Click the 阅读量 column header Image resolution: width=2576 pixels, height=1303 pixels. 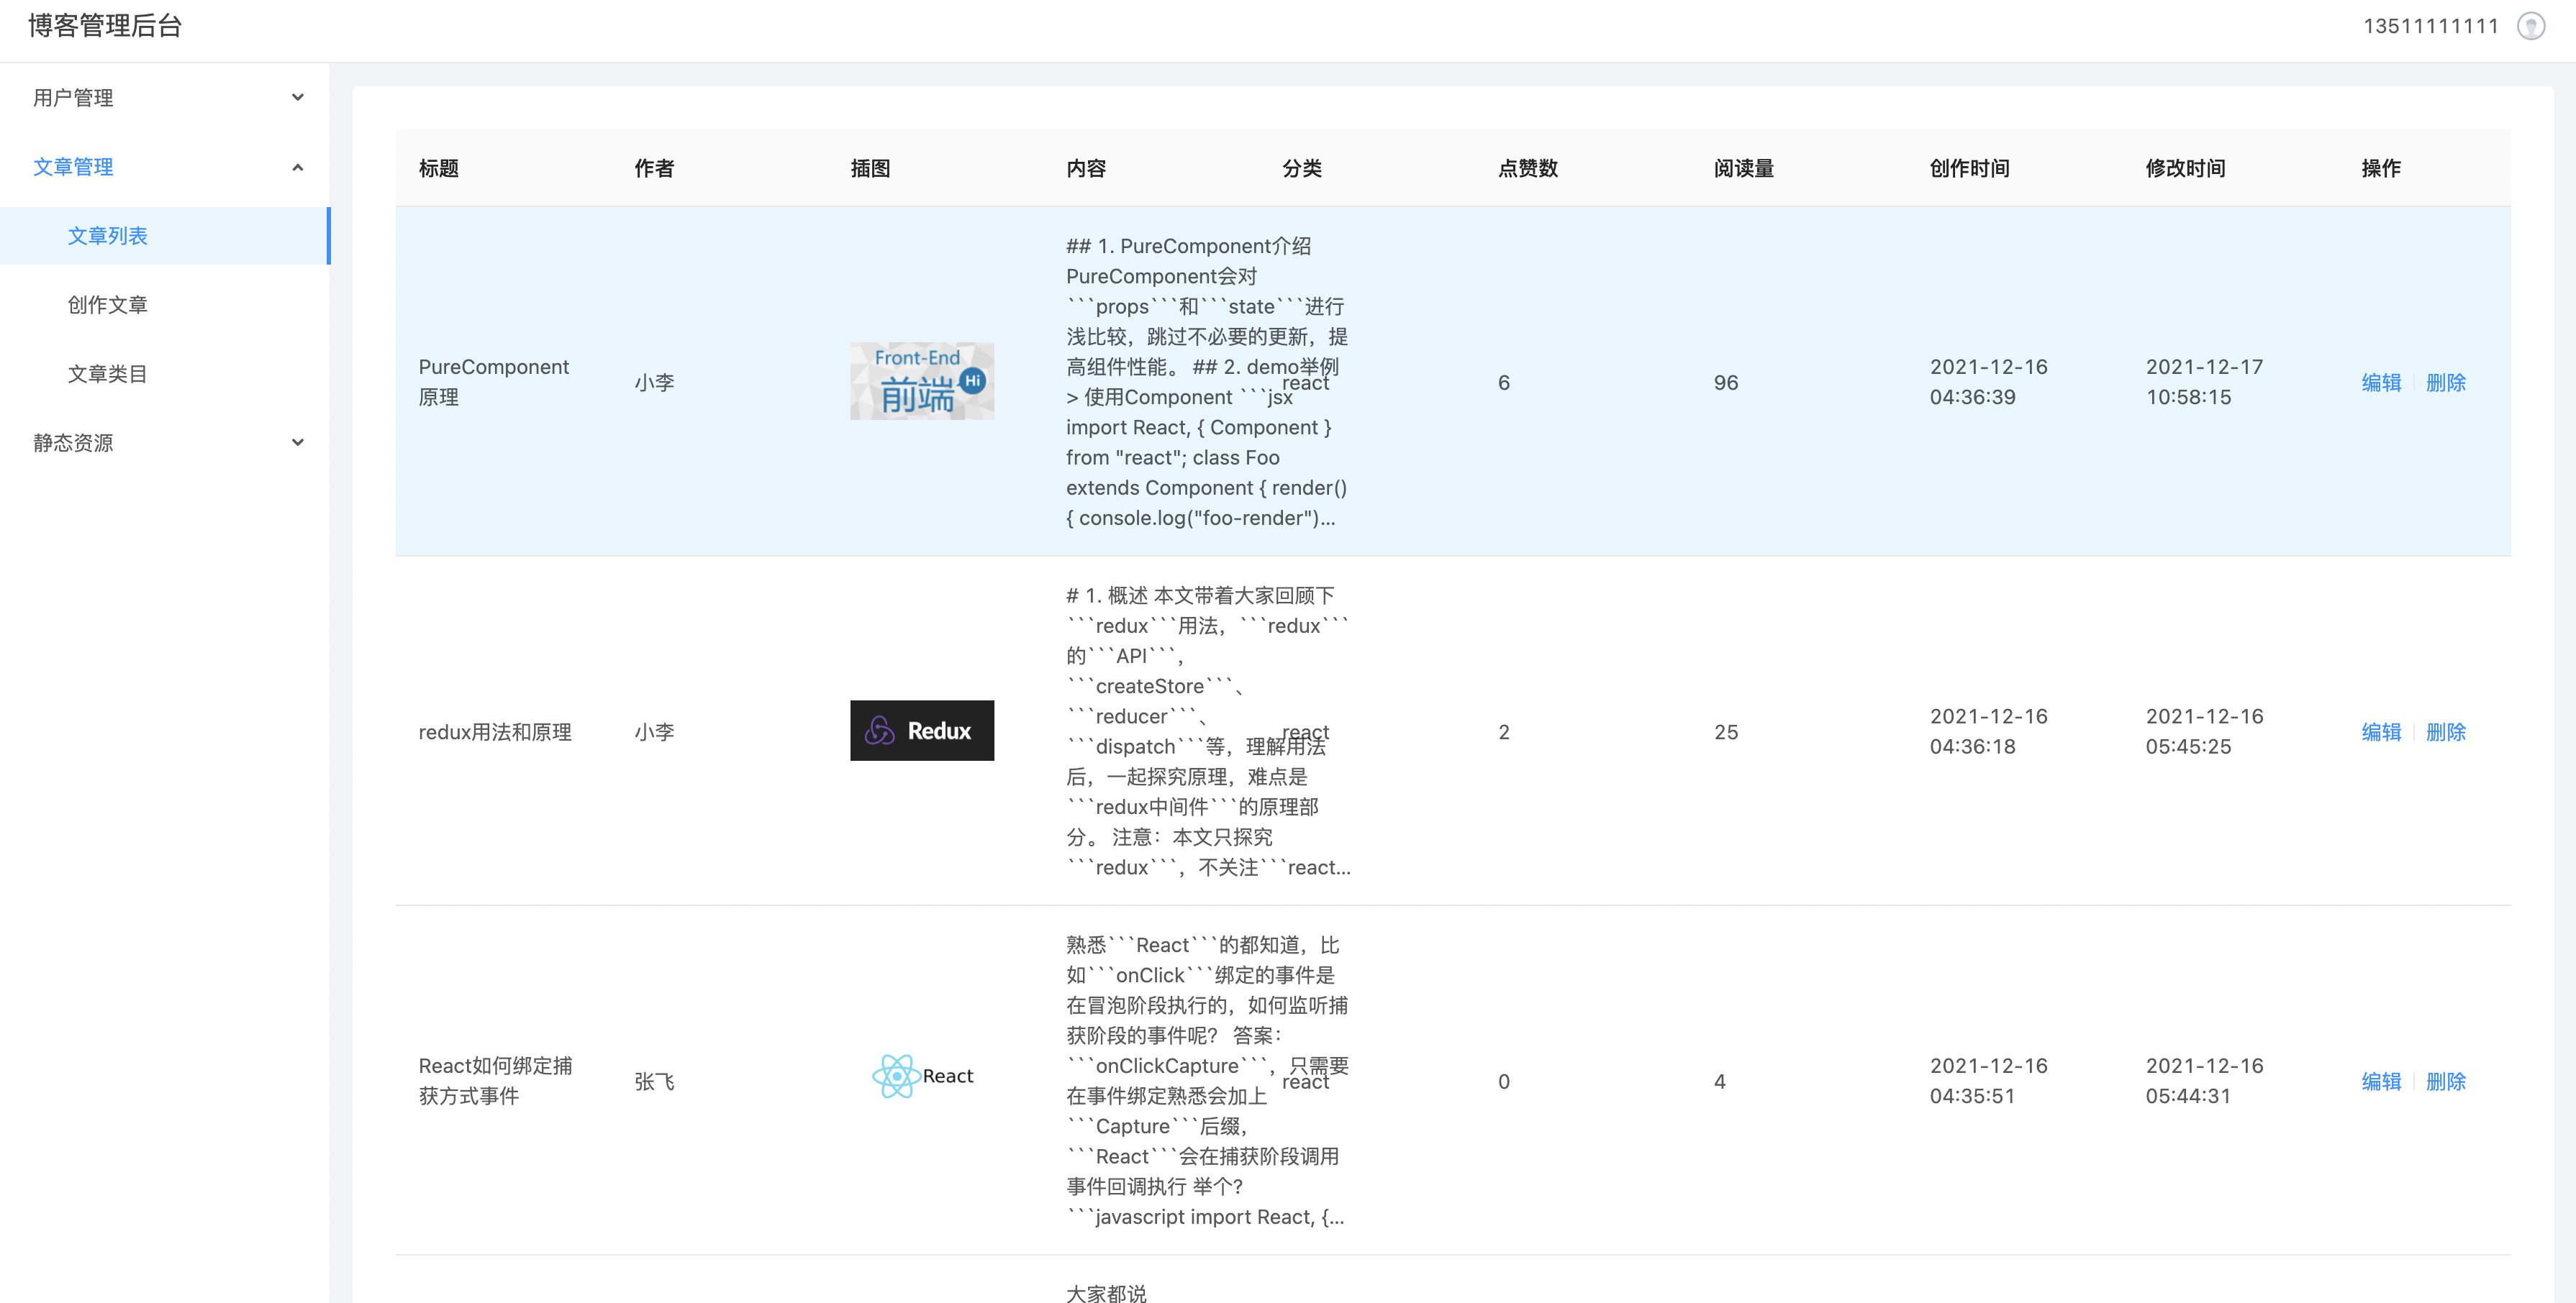(1744, 168)
